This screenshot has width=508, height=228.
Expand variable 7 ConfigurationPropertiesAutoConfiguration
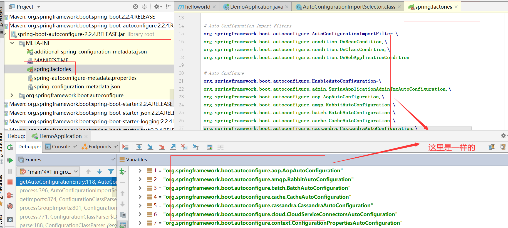pos(140,223)
